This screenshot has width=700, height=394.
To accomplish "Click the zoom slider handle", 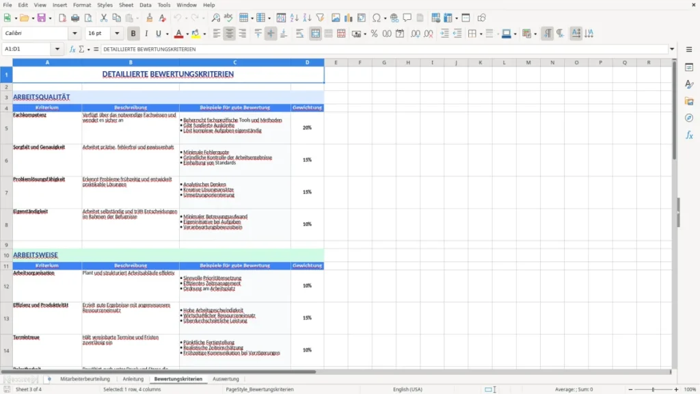I will click(653, 389).
